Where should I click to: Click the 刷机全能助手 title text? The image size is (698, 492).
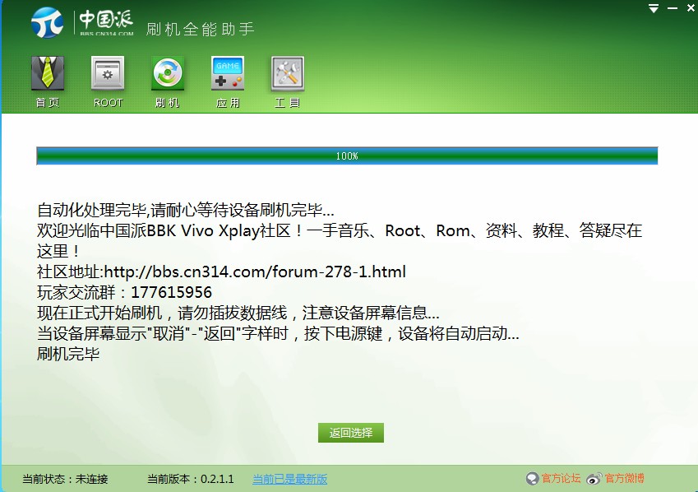[x=200, y=29]
